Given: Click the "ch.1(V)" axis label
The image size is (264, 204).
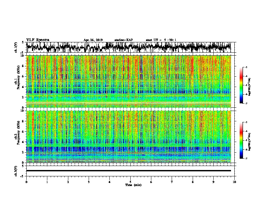Looking at the screenshot, I should pyautogui.click(x=16, y=47).
